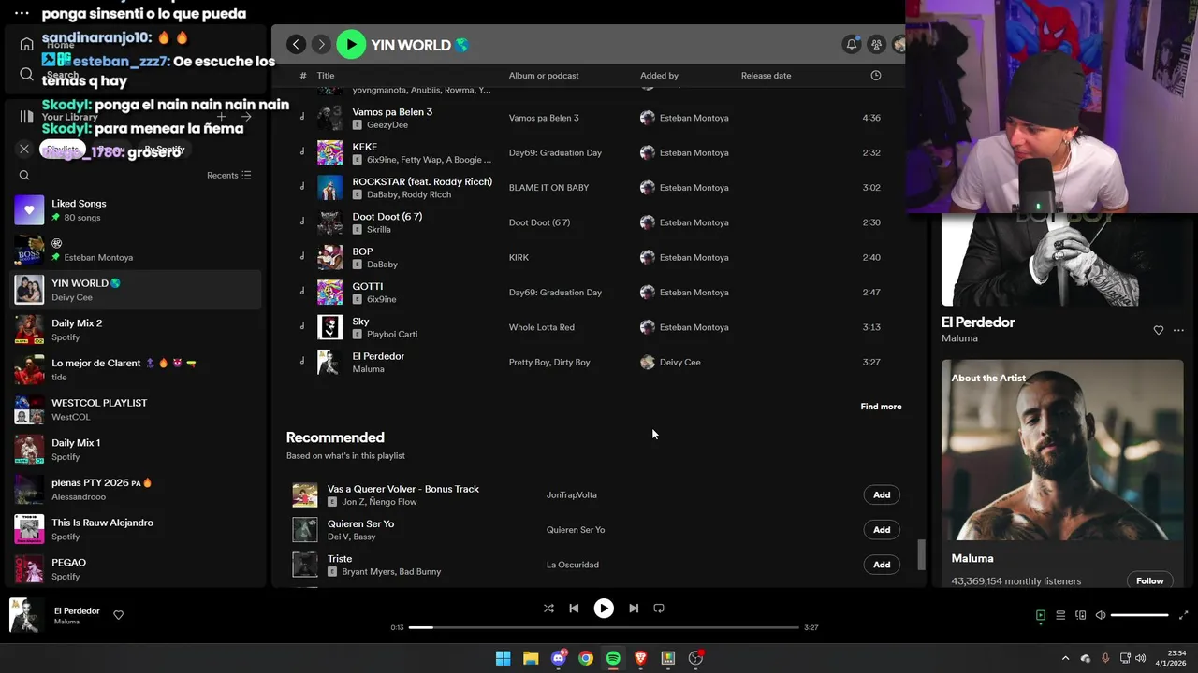
Task: Toggle the Now Playing view icon
Action: click(1040, 615)
